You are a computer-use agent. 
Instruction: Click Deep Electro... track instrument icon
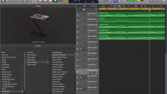pyautogui.click(x=84, y=60)
